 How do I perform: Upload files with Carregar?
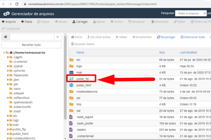(80, 22)
